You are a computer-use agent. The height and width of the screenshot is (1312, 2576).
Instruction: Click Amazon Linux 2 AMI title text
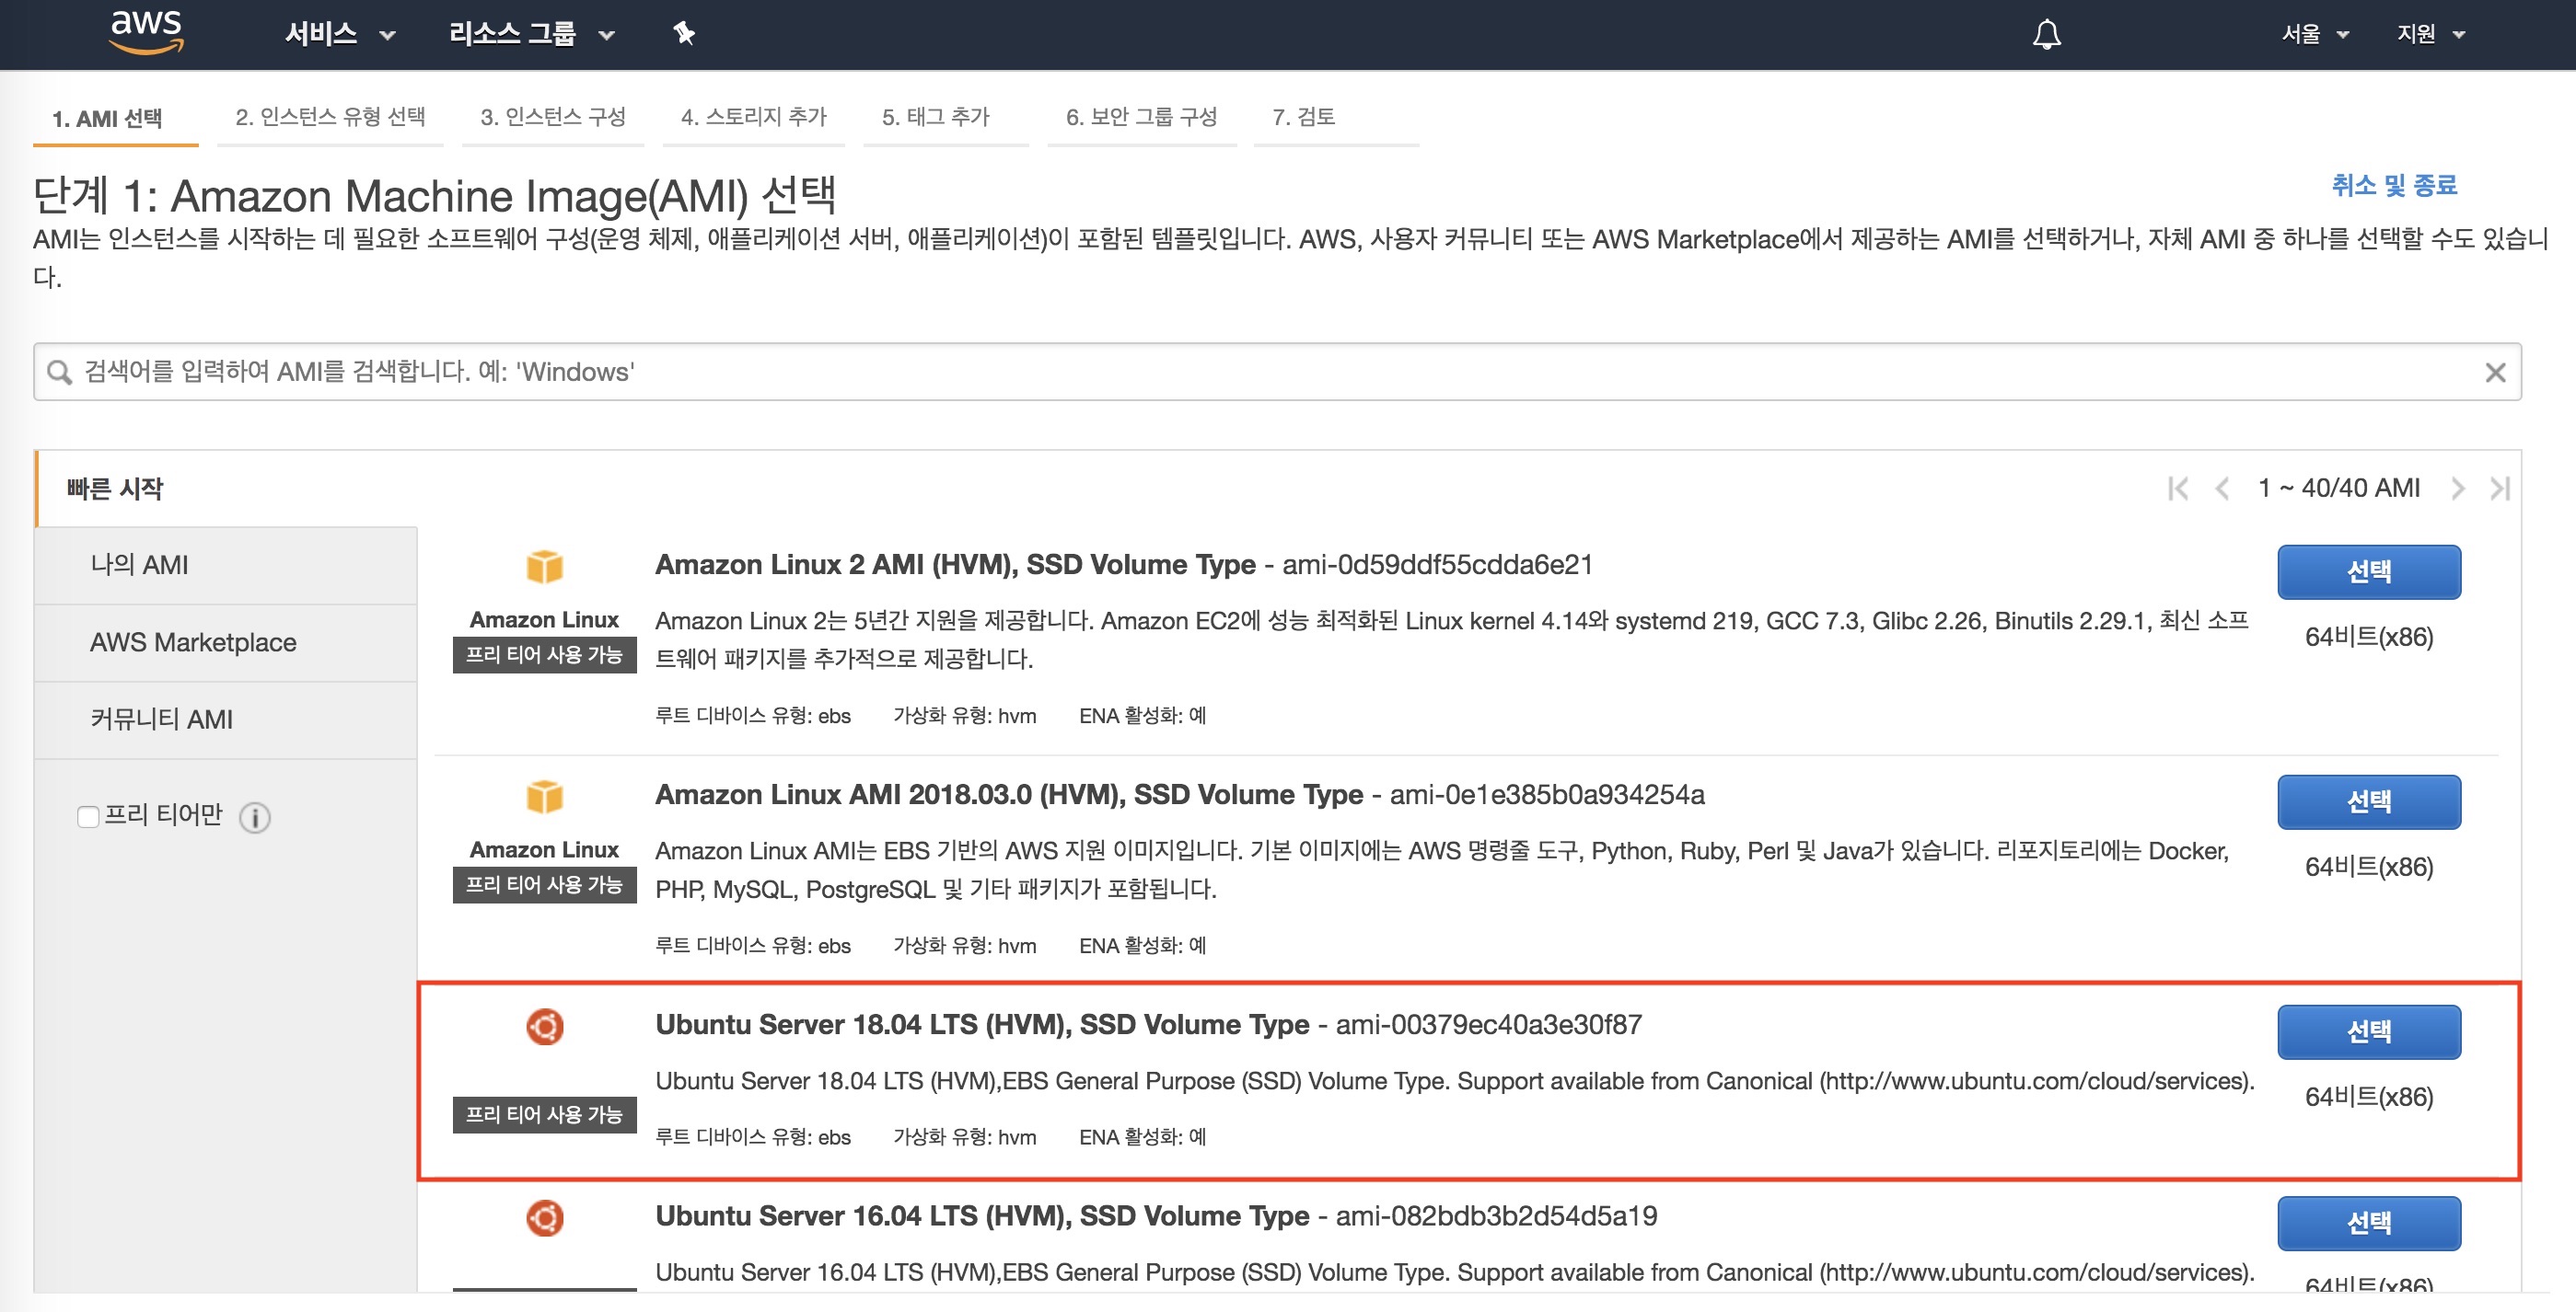click(955, 565)
